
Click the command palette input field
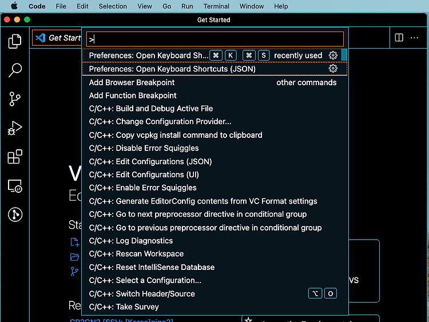pyautogui.click(x=214, y=39)
